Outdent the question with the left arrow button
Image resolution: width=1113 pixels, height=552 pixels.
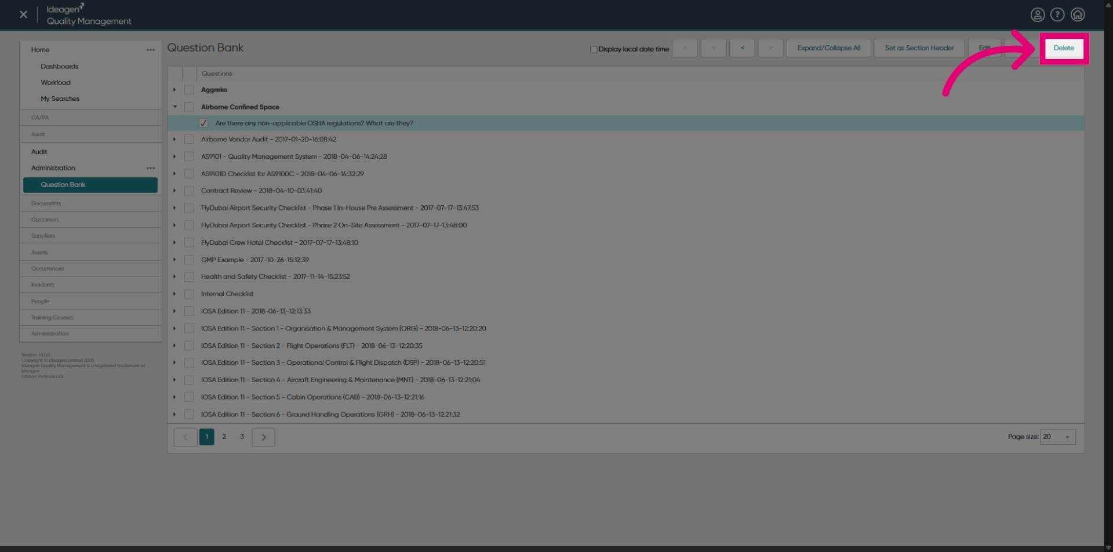click(742, 48)
